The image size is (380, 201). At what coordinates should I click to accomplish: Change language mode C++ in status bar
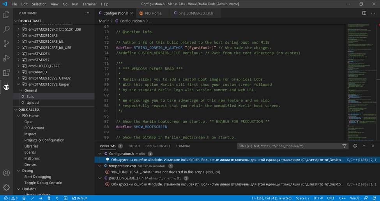pos(342,198)
